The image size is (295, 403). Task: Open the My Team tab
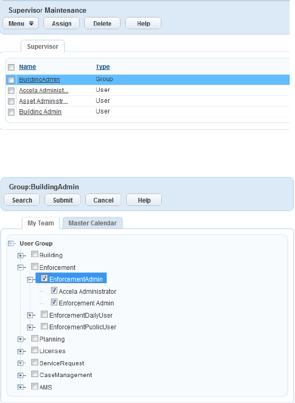(x=41, y=223)
